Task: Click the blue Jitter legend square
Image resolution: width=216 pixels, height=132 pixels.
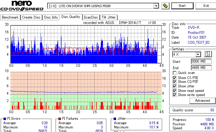Action: [115, 119]
